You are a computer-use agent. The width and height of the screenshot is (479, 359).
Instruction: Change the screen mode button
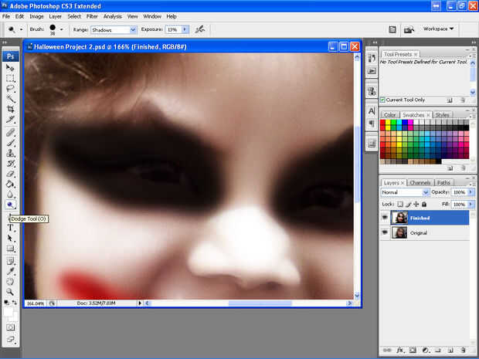pos(10,339)
